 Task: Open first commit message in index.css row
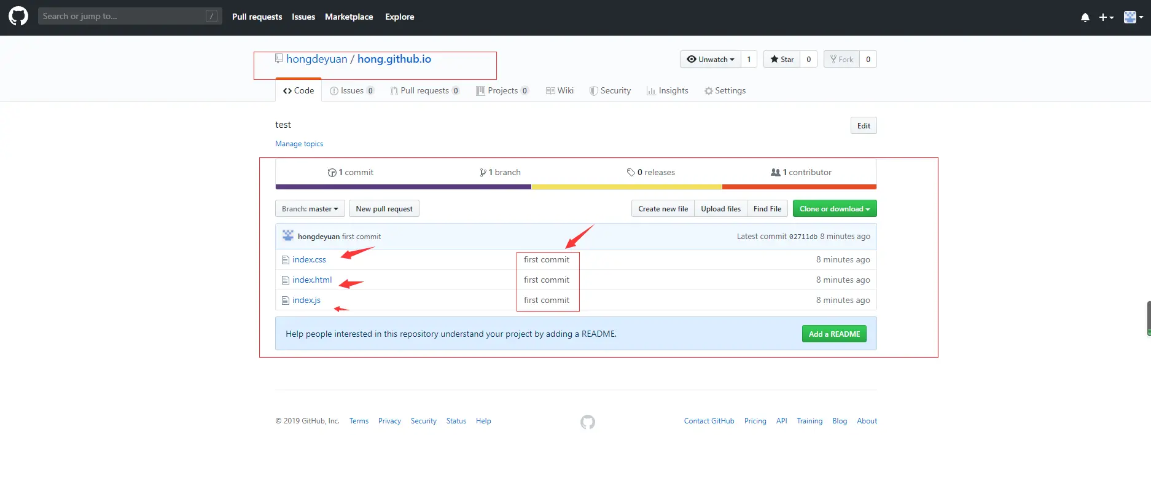547,260
